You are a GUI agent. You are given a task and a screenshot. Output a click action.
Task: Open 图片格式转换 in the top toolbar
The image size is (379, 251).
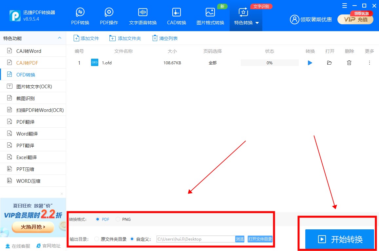tap(210, 16)
